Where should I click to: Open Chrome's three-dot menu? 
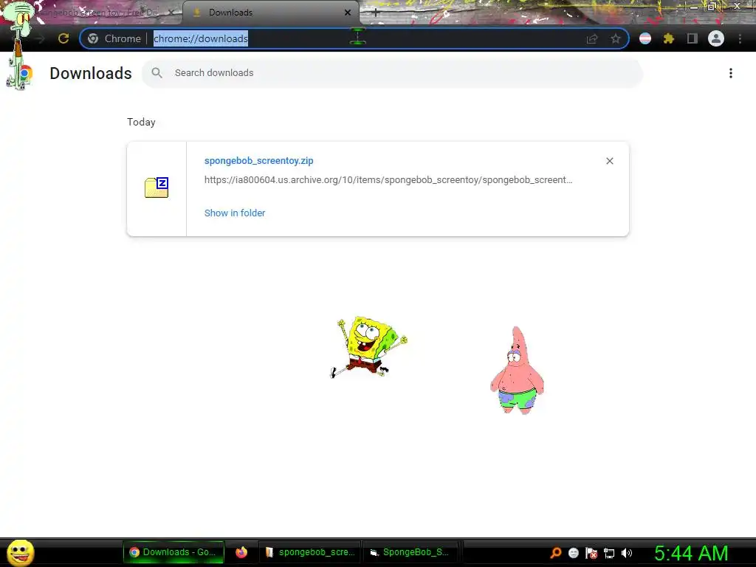[740, 38]
